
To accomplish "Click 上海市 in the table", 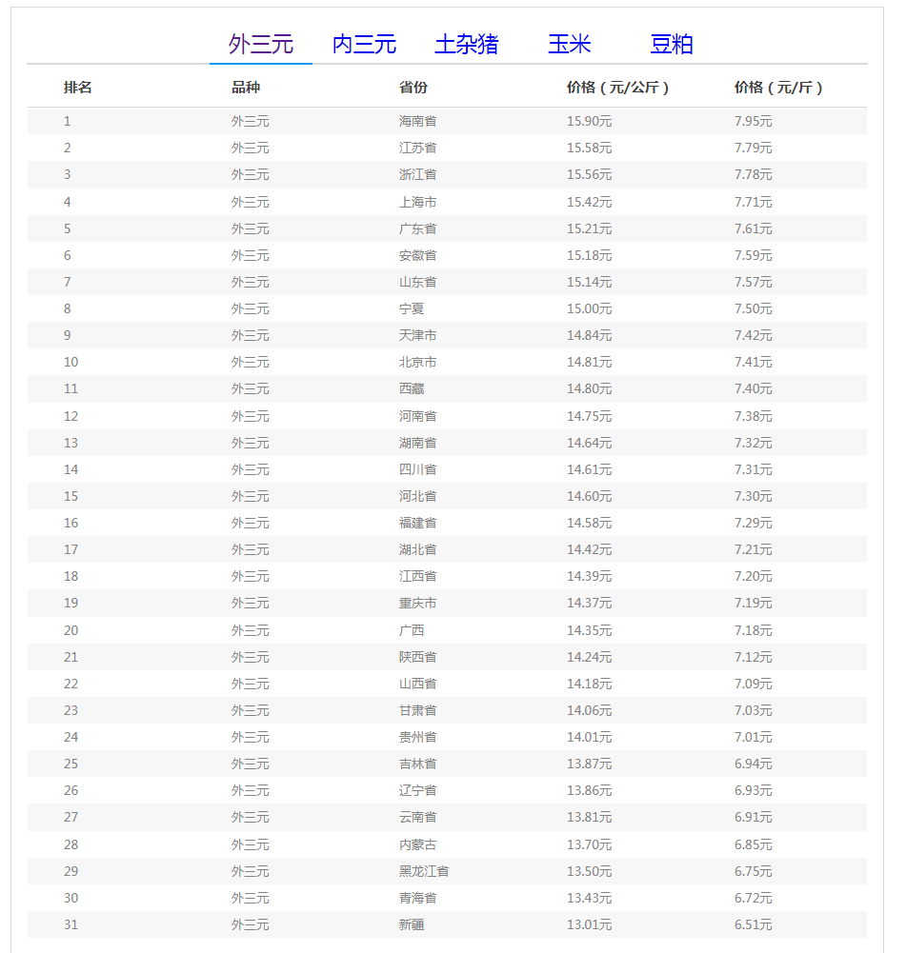I will click(417, 202).
